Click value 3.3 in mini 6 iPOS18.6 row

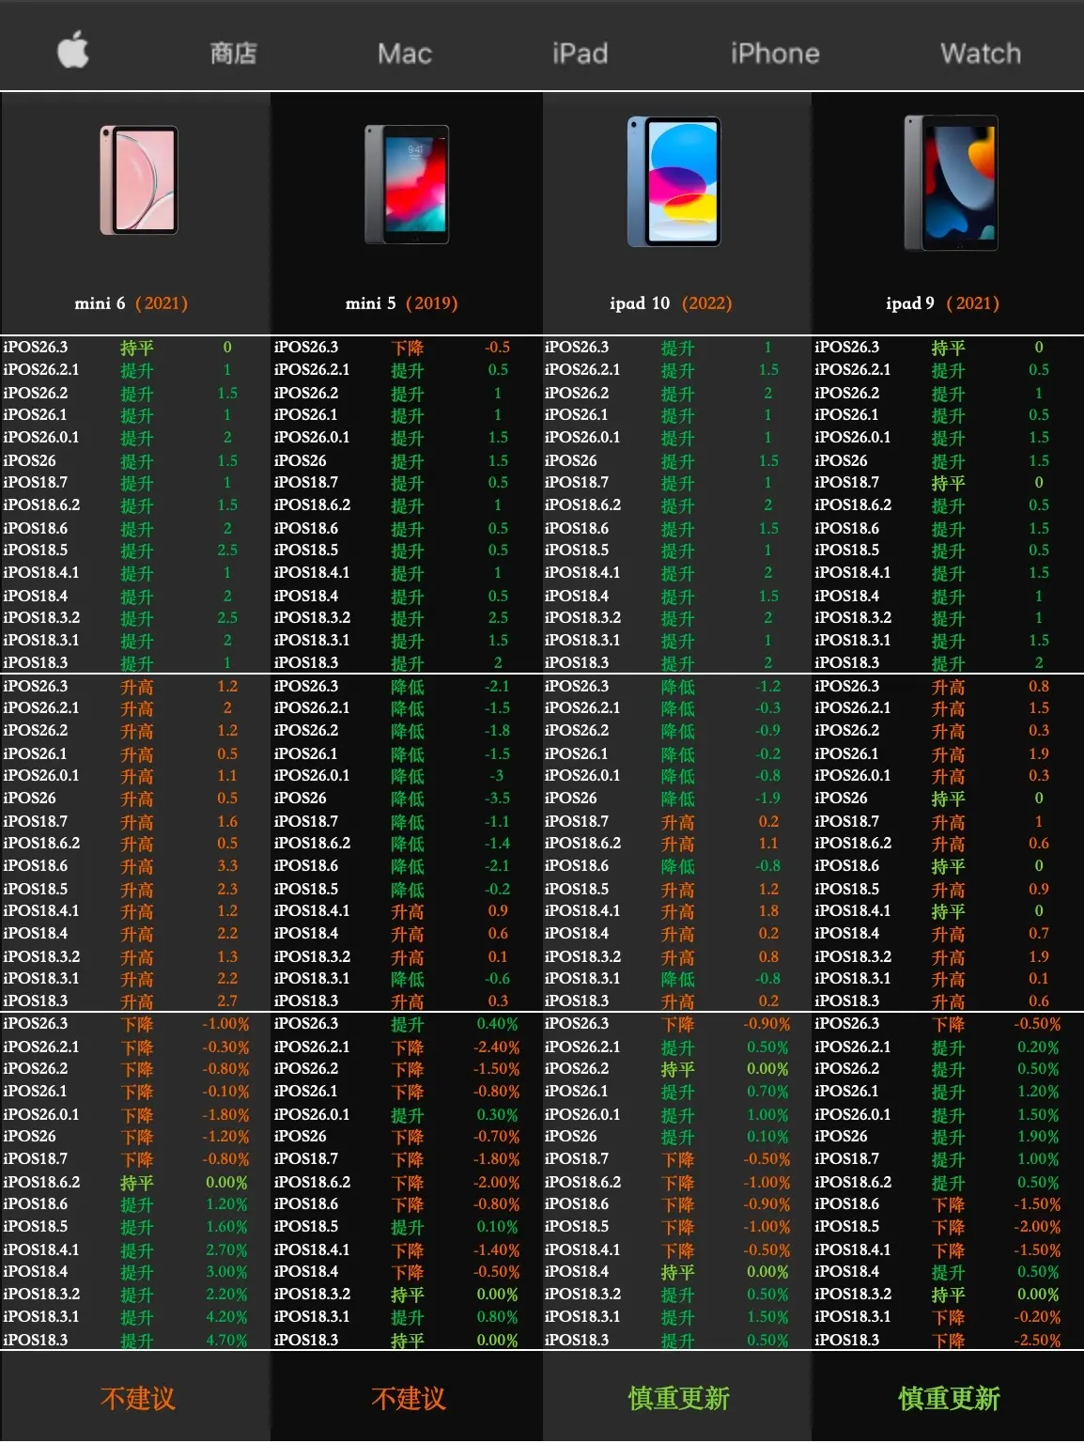(227, 866)
